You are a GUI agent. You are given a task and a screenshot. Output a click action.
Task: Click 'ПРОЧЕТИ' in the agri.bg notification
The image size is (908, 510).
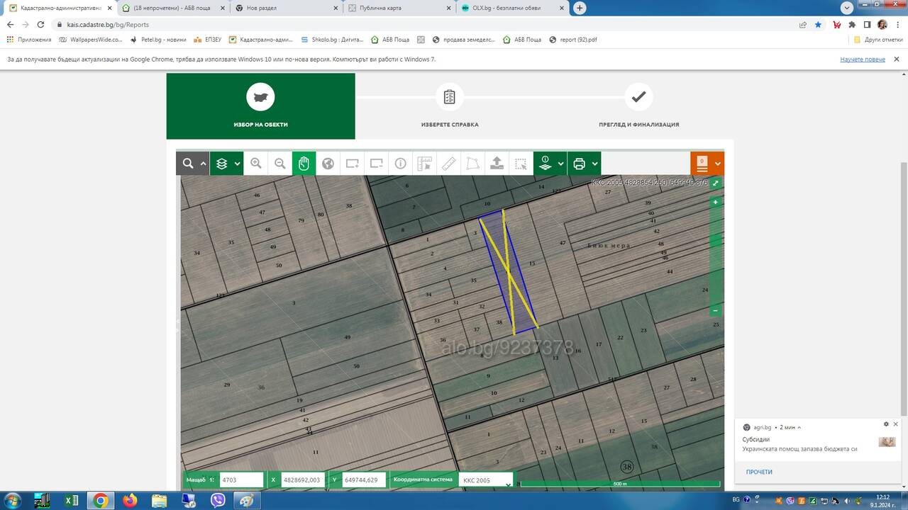(759, 472)
